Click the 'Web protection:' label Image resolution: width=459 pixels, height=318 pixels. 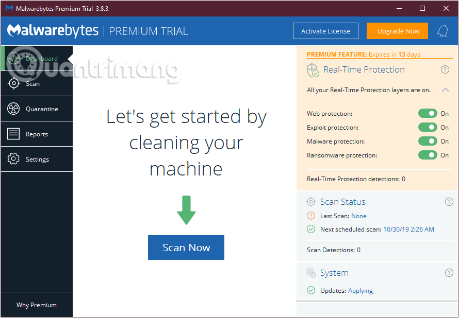pos(330,114)
